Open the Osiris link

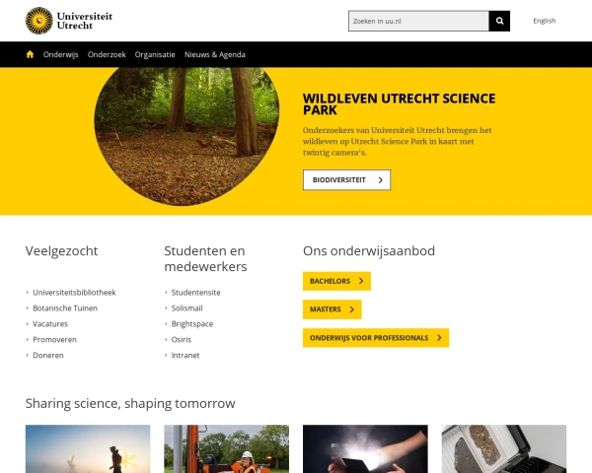[x=182, y=339]
